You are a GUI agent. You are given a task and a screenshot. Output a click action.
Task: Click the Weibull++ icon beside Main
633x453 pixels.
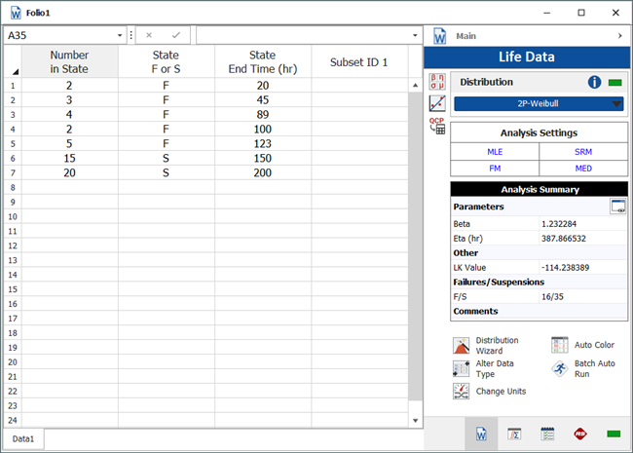[439, 36]
